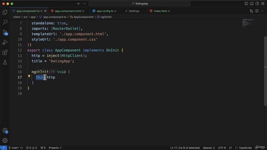Select the client breadcrumb segment

pyautogui.click(x=17, y=17)
